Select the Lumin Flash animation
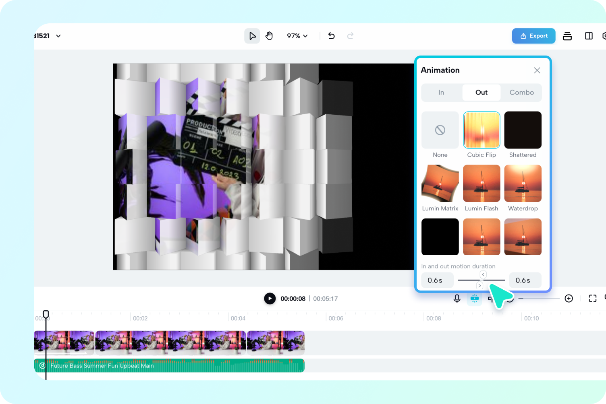 [x=481, y=183]
